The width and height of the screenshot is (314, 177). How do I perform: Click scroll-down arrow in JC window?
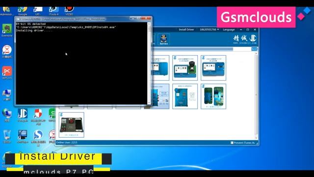(x=256, y=138)
